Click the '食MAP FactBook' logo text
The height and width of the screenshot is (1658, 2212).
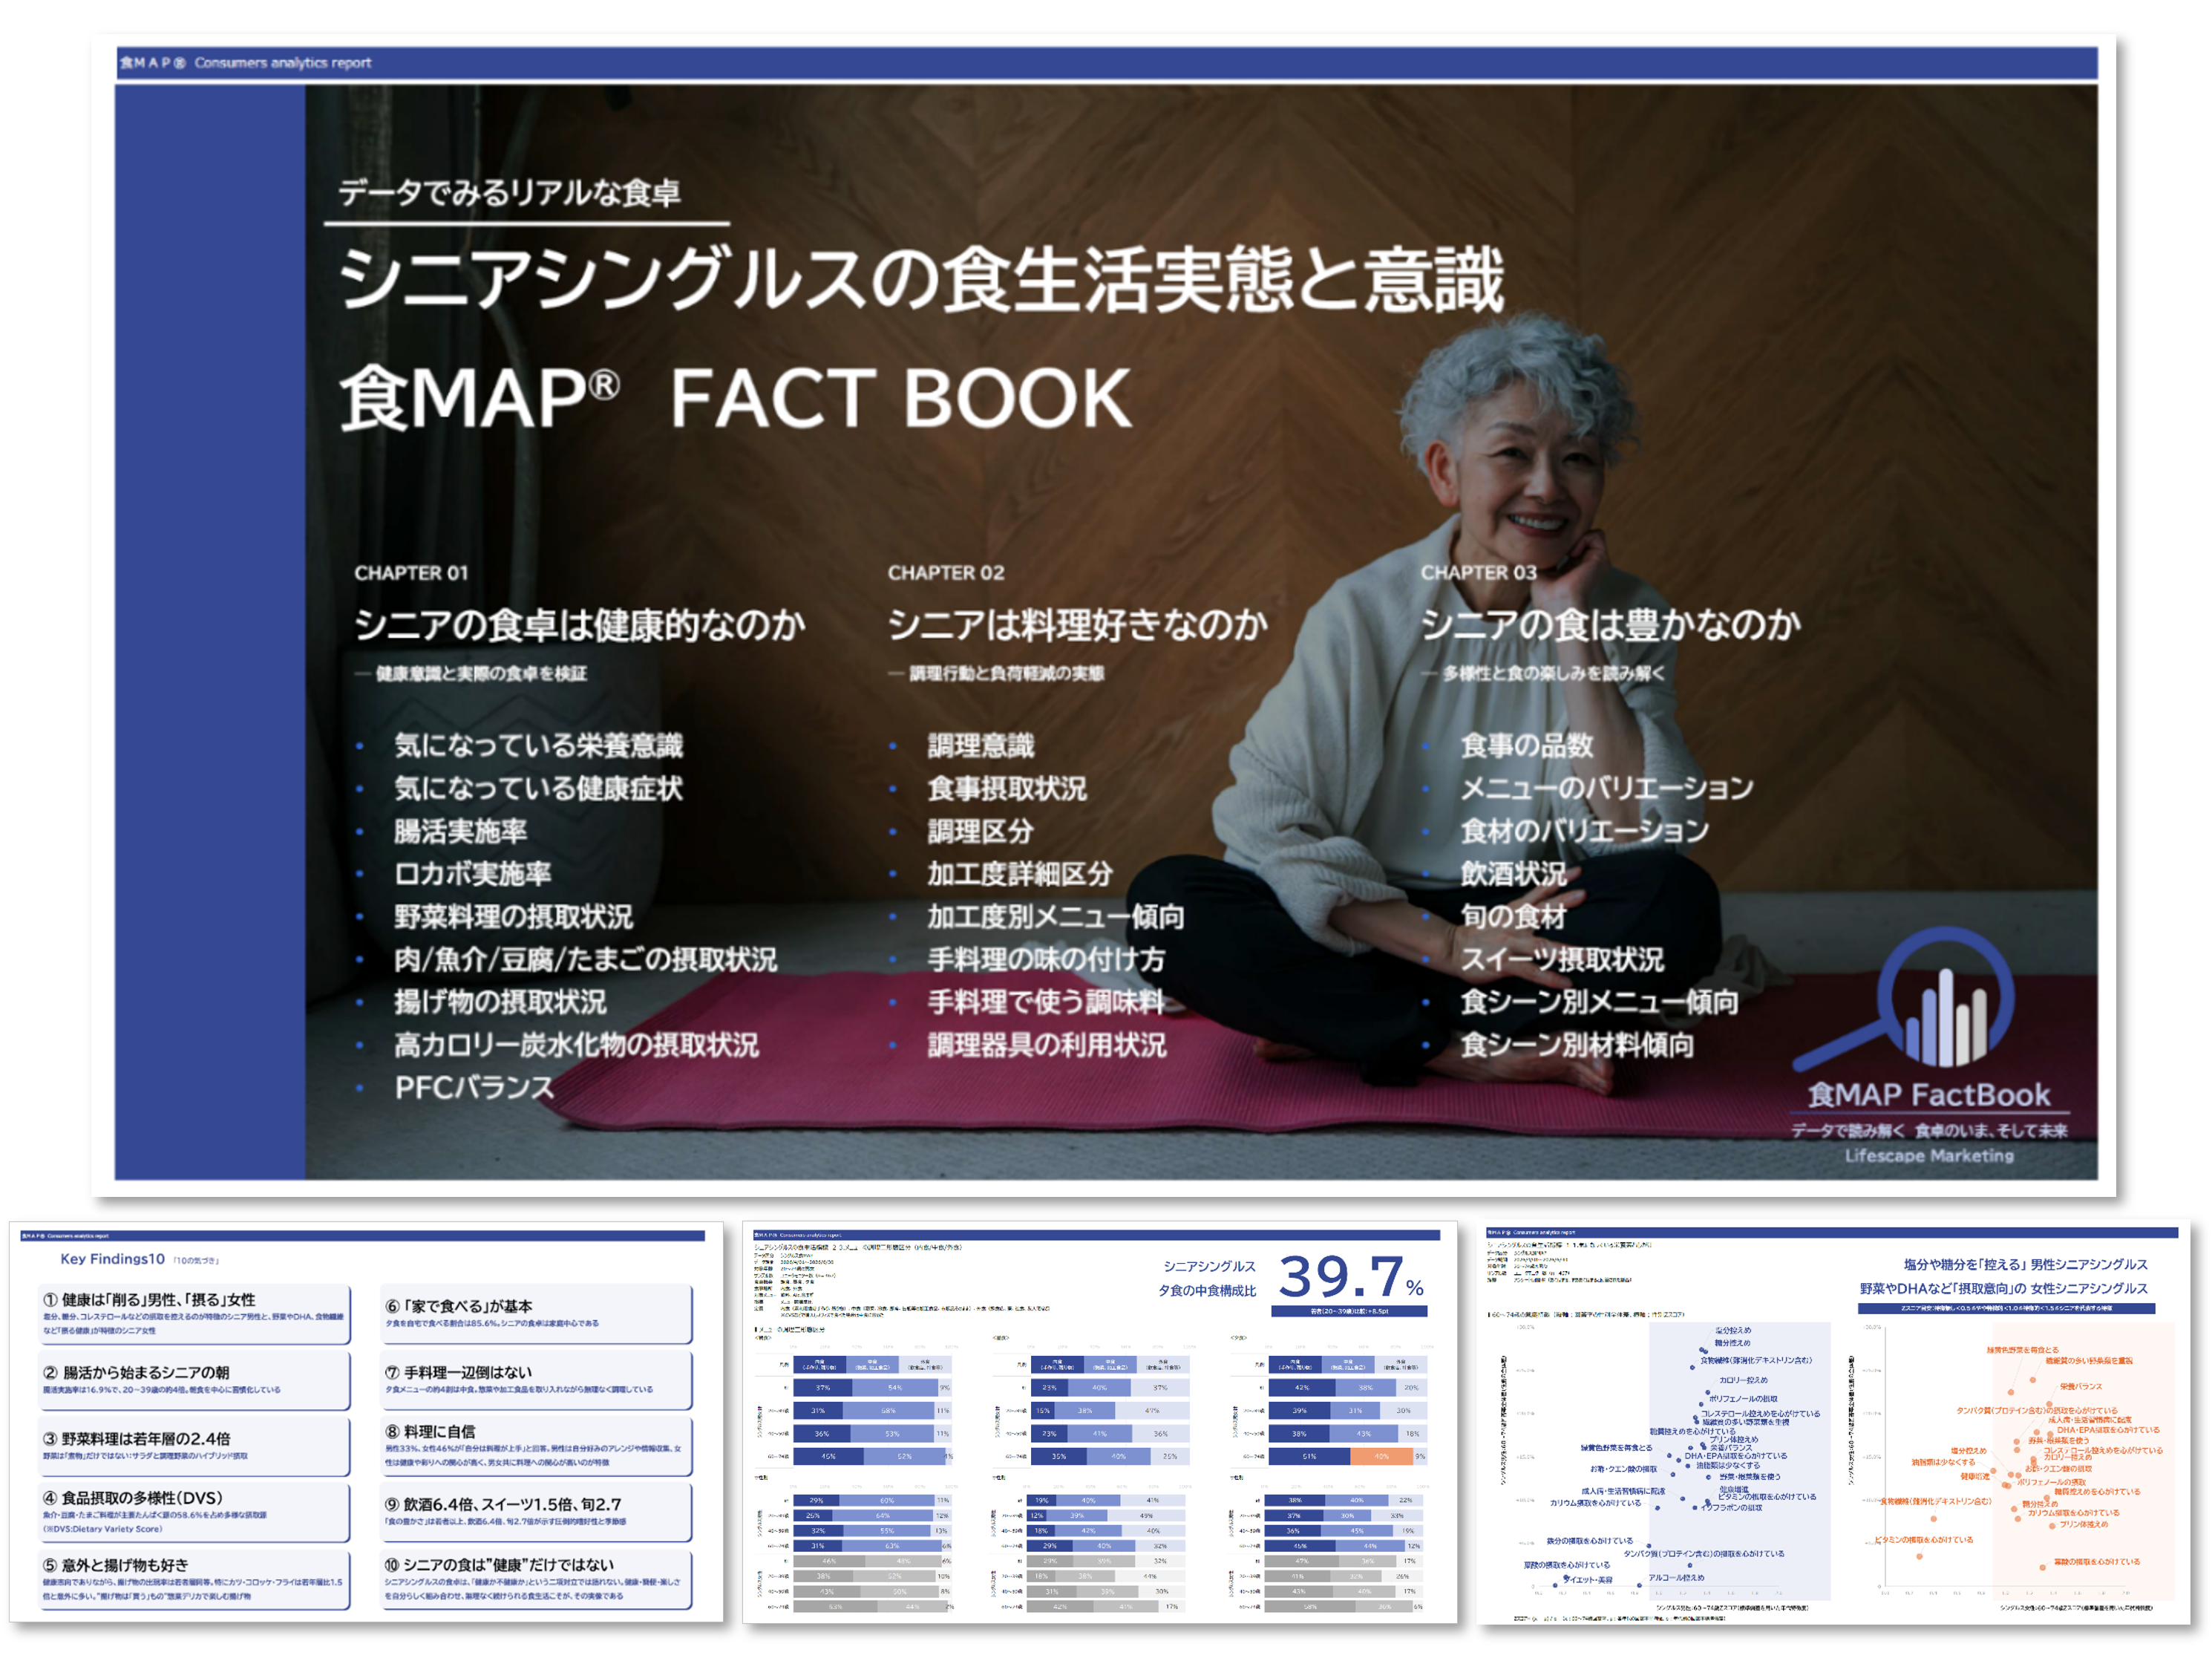(1929, 1095)
